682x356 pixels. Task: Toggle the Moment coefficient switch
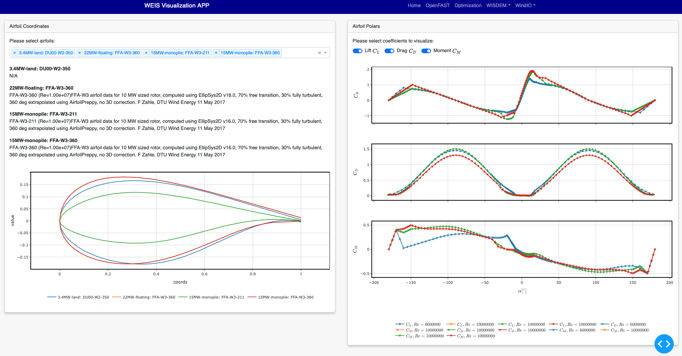(426, 51)
